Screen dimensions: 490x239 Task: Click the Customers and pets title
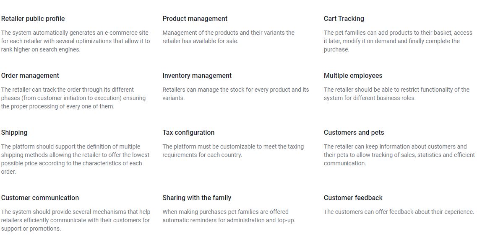coord(354,132)
